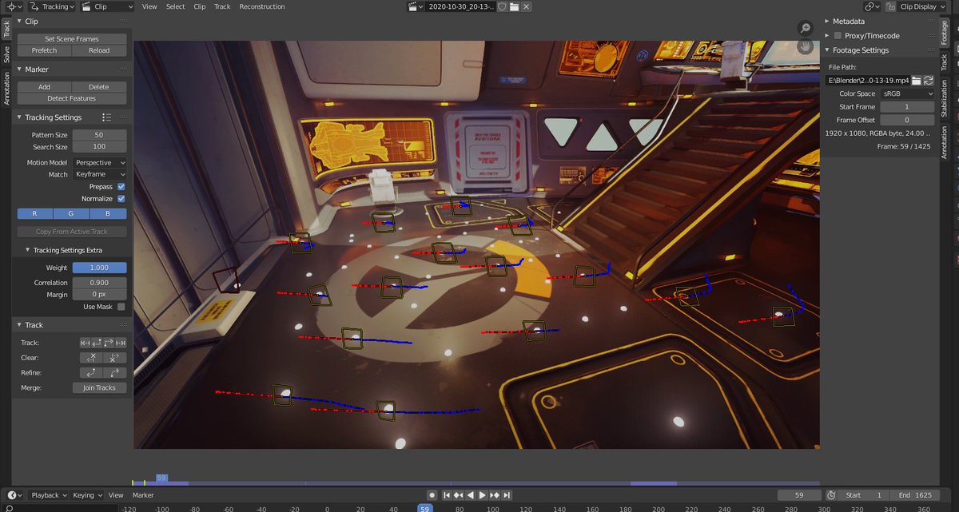Click the Reload button

(99, 50)
